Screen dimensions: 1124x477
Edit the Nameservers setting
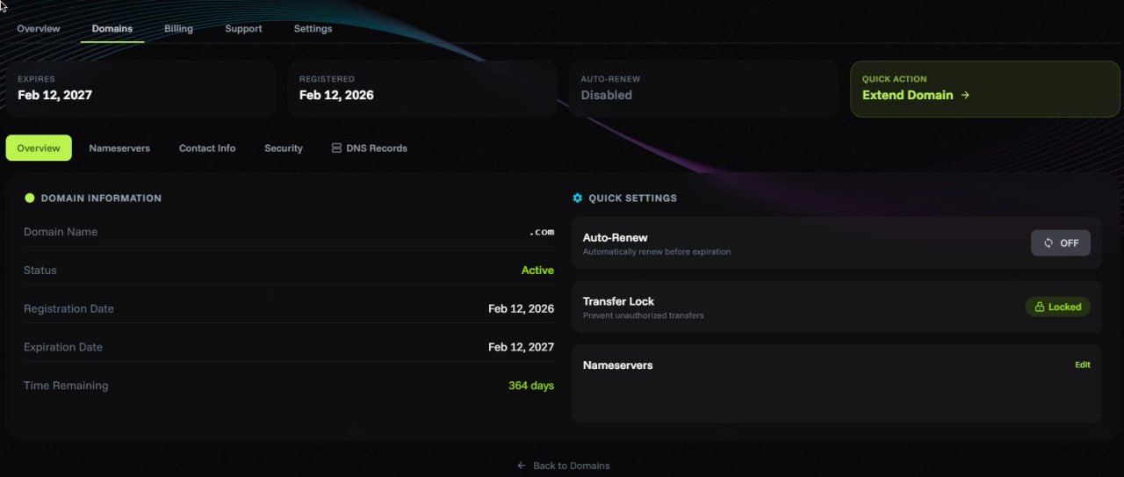(1083, 365)
